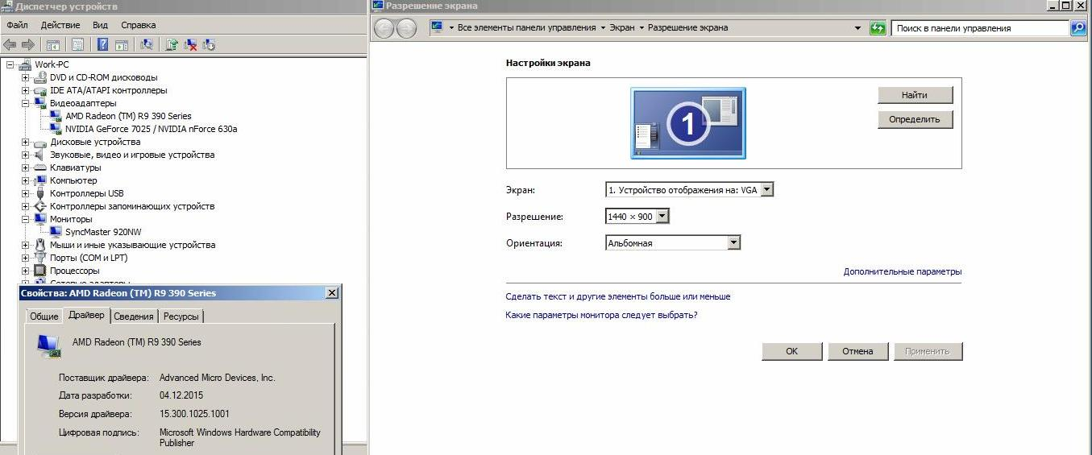Collapse the Видеоадаптеры tree node
Viewport: 1092px width, 455px height.
[26, 103]
